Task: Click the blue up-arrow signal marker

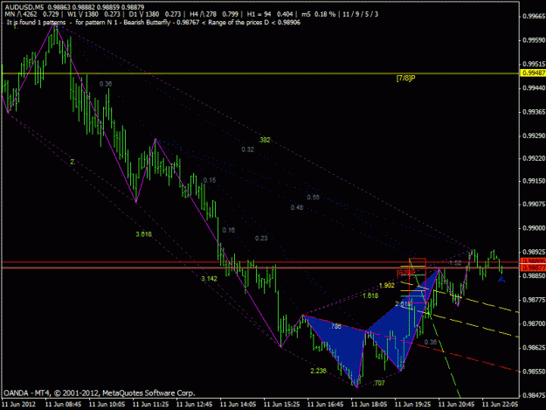Action: pos(501,279)
